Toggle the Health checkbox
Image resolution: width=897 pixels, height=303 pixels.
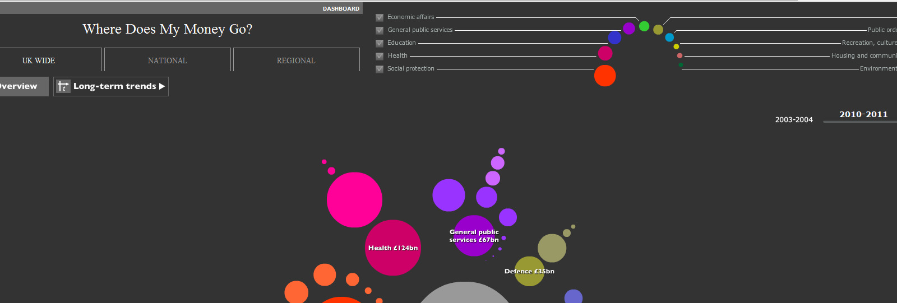click(x=380, y=56)
